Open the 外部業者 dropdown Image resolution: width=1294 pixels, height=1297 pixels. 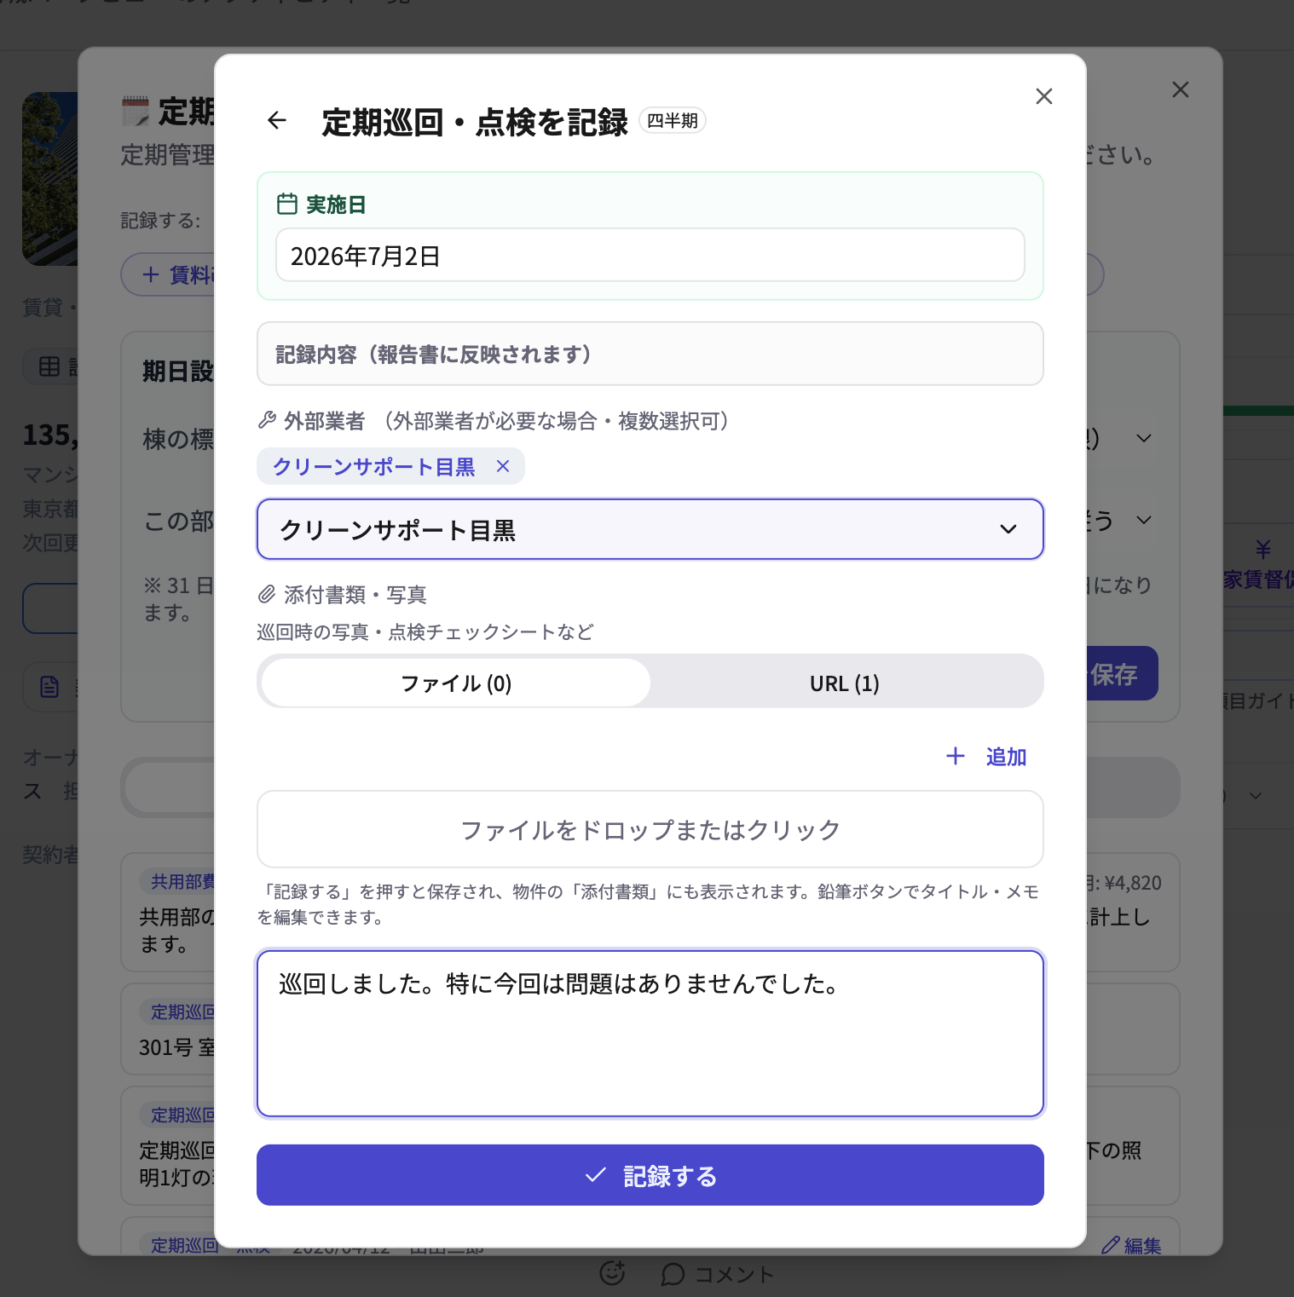pos(650,529)
